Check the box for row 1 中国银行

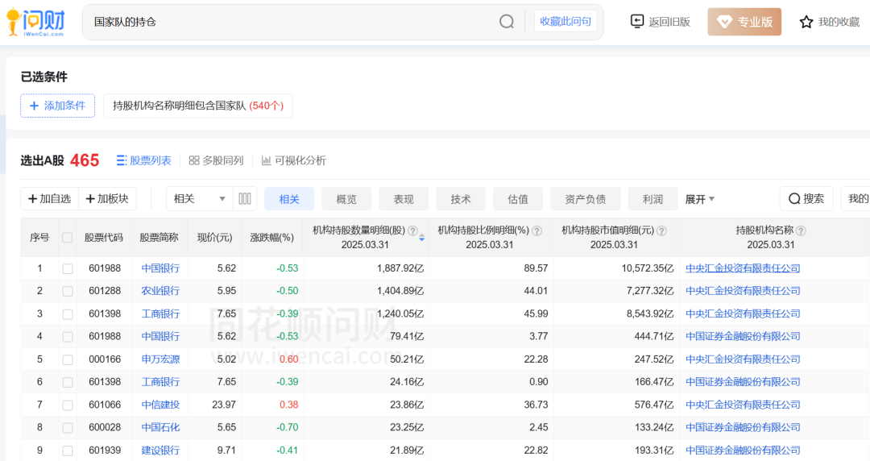(x=67, y=269)
